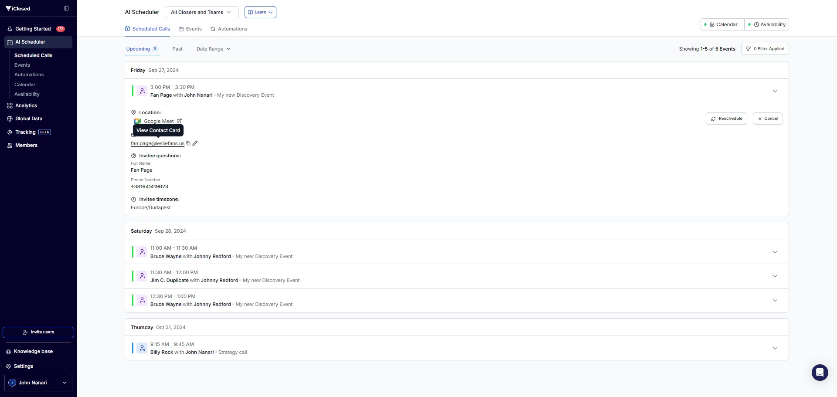
Task: Show the Past calls tab
Action: (177, 49)
